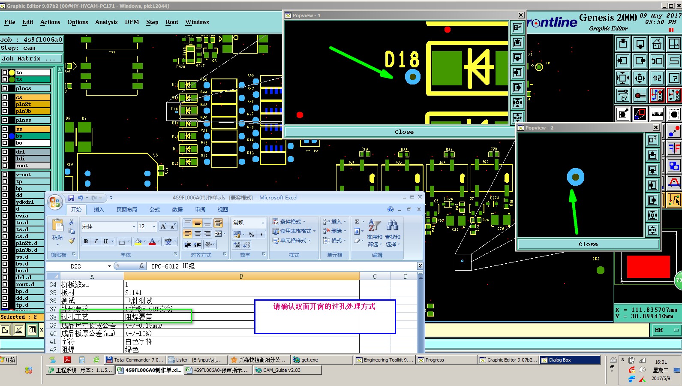This screenshot has height=386, width=682.
Task: Open the wrench and palette settings icon
Action: [623, 95]
